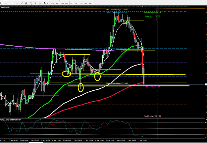Image resolution: width=207 pixels, height=143 pixels.
Task: Click the '8 Apr 11:00' time label
Action: coord(110,140)
